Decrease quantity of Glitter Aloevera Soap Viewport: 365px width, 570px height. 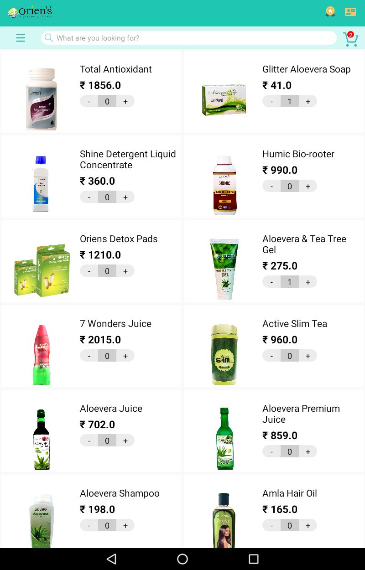coord(271,101)
